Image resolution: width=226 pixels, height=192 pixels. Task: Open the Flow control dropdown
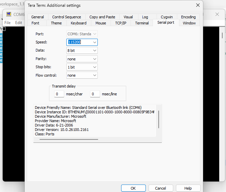(82, 75)
